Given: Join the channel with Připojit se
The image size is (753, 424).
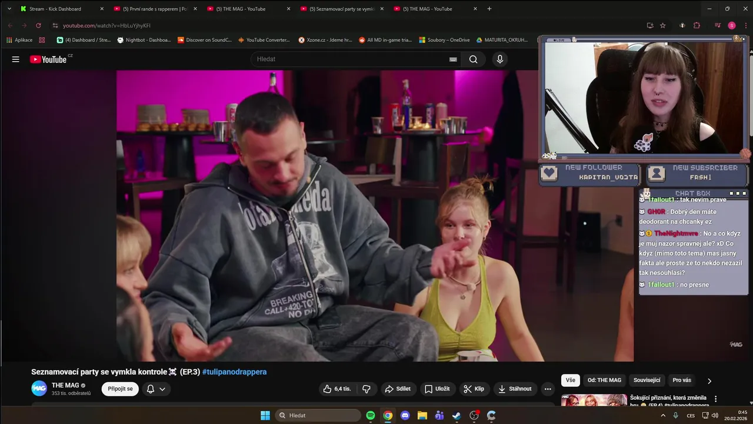Looking at the screenshot, I should point(121,389).
